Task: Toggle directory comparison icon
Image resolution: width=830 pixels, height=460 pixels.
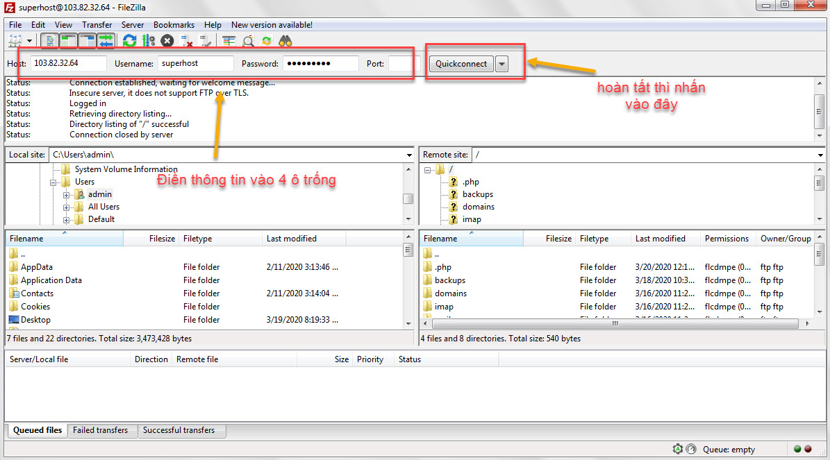Action: pos(248,41)
